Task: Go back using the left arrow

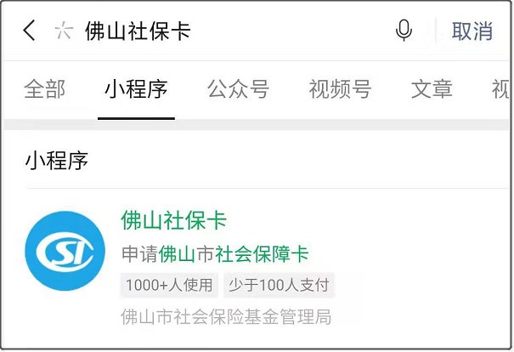Action: tap(29, 30)
